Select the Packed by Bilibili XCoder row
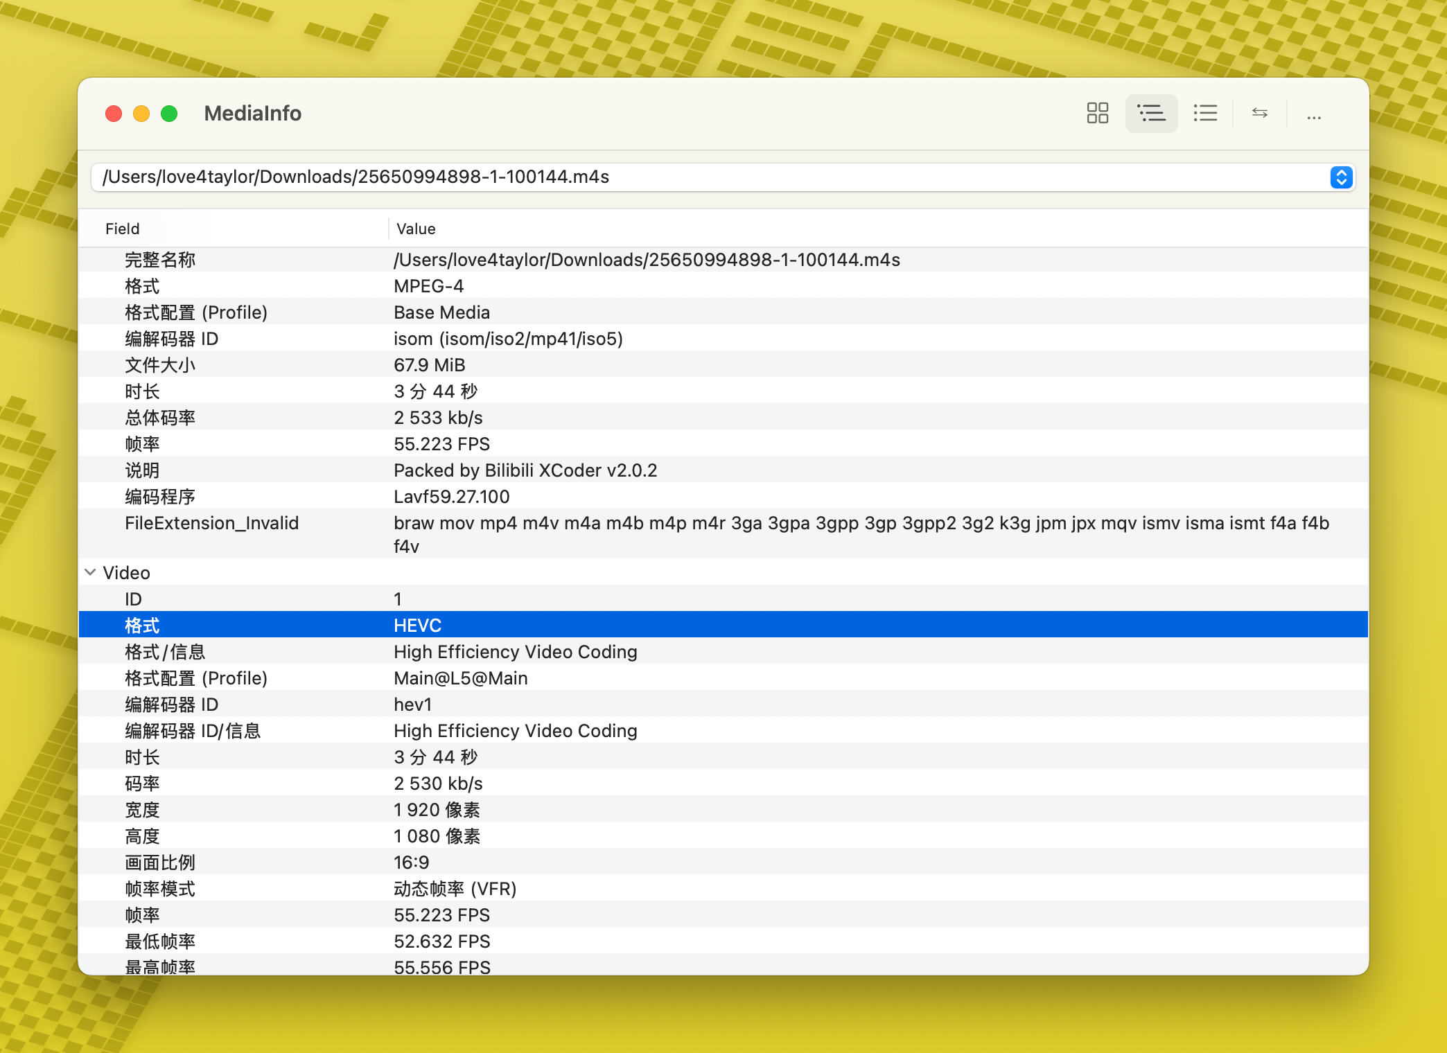1447x1053 pixels. point(525,470)
